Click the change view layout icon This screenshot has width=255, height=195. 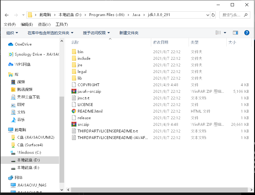click(218, 33)
